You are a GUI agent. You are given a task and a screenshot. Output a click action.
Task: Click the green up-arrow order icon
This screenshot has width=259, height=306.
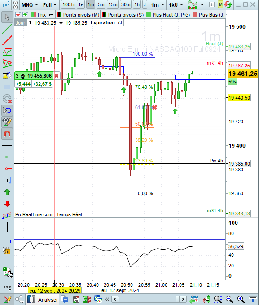tap(25, 15)
